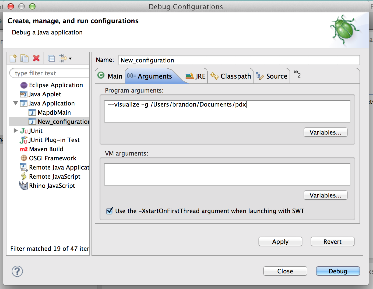Collapse the Java Application tree node
The image size is (373, 289).
coord(16,103)
